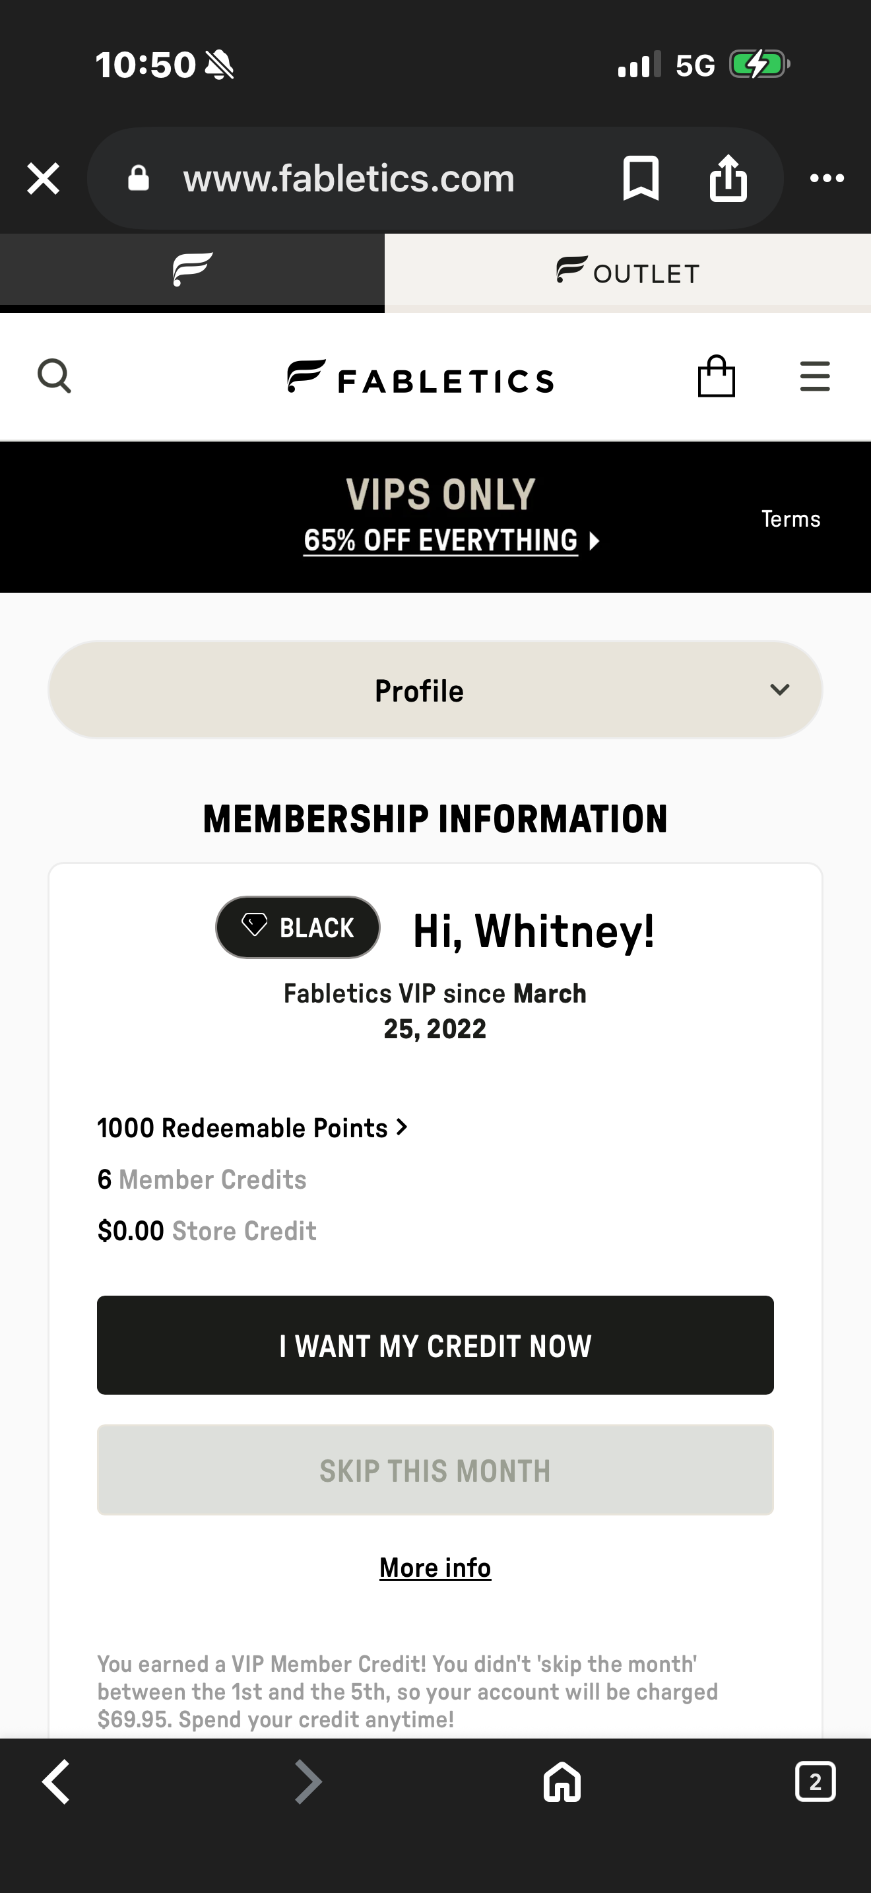871x1893 pixels.
Task: Tap the Skip This Month button
Action: coord(435,1471)
